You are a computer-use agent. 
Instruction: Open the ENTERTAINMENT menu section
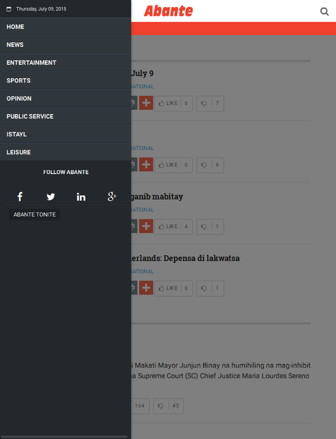click(x=65, y=63)
